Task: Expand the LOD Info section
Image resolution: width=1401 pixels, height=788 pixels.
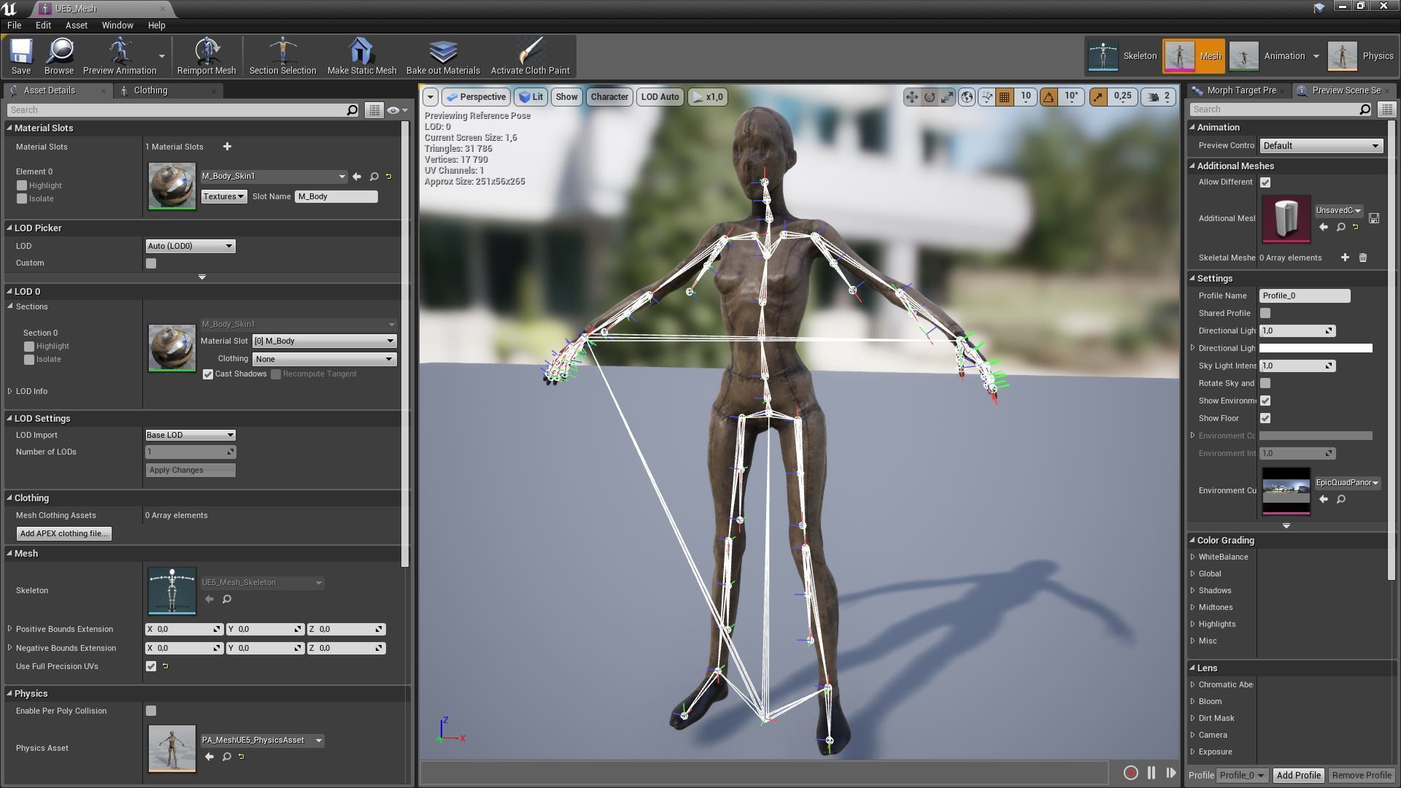Action: point(10,391)
